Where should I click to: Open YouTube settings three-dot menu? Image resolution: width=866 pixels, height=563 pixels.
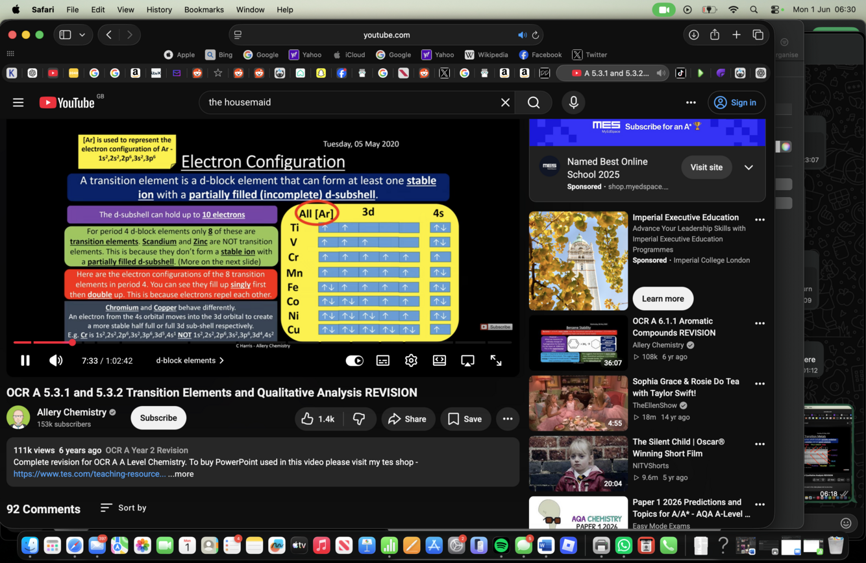[691, 102]
